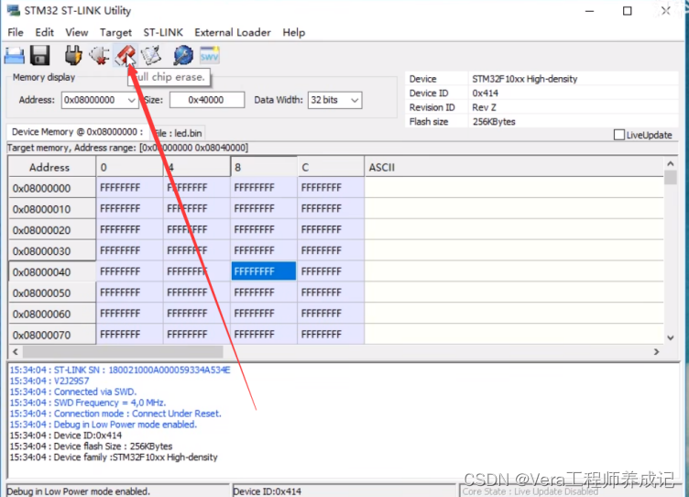Select row address 0x08000060
Image resolution: width=689 pixels, height=497 pixels.
coord(52,314)
